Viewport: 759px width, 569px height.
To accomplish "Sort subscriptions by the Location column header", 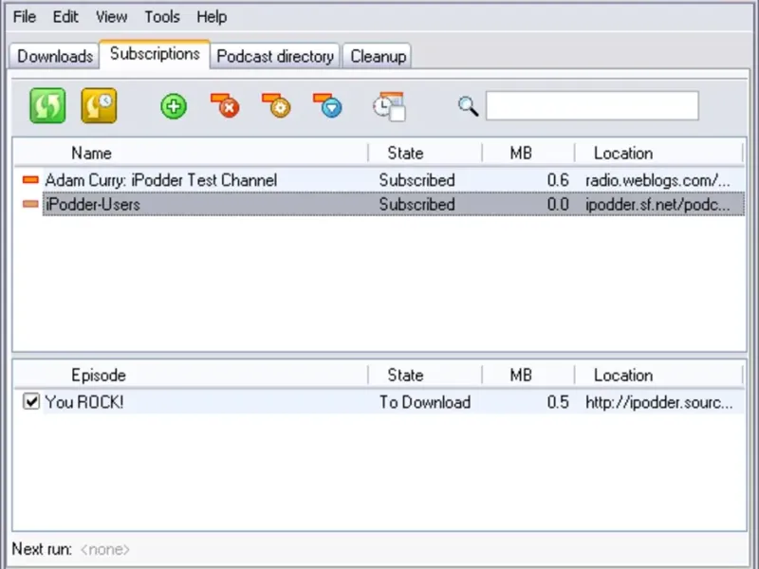I will 658,153.
